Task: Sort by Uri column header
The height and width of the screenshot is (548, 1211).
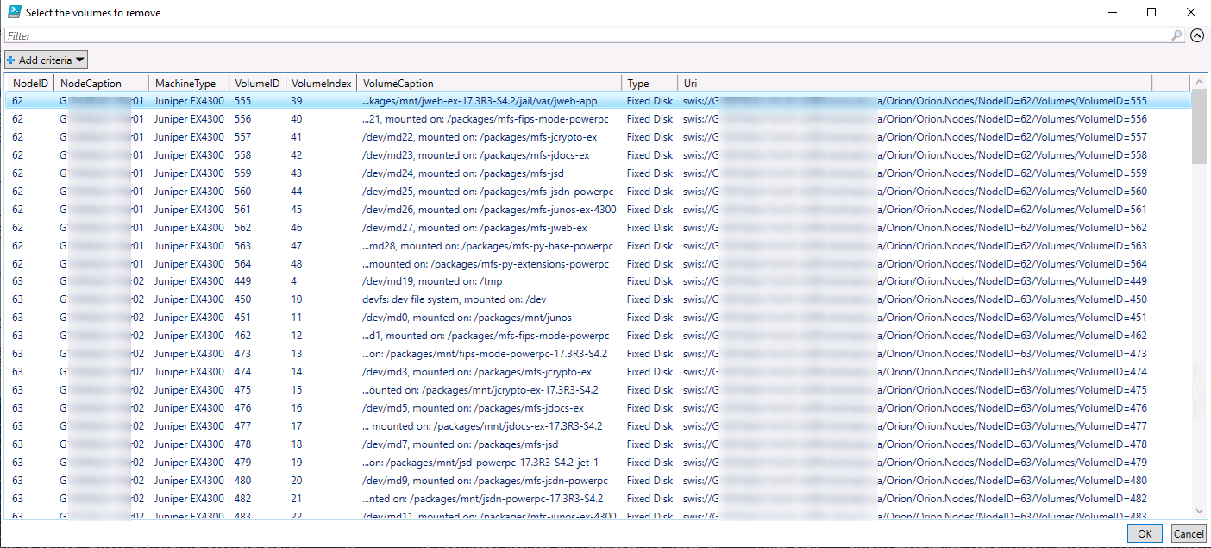Action: (x=914, y=83)
